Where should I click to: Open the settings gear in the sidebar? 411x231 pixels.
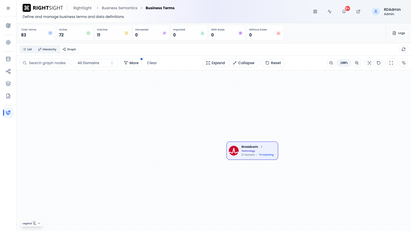[x=8, y=42]
